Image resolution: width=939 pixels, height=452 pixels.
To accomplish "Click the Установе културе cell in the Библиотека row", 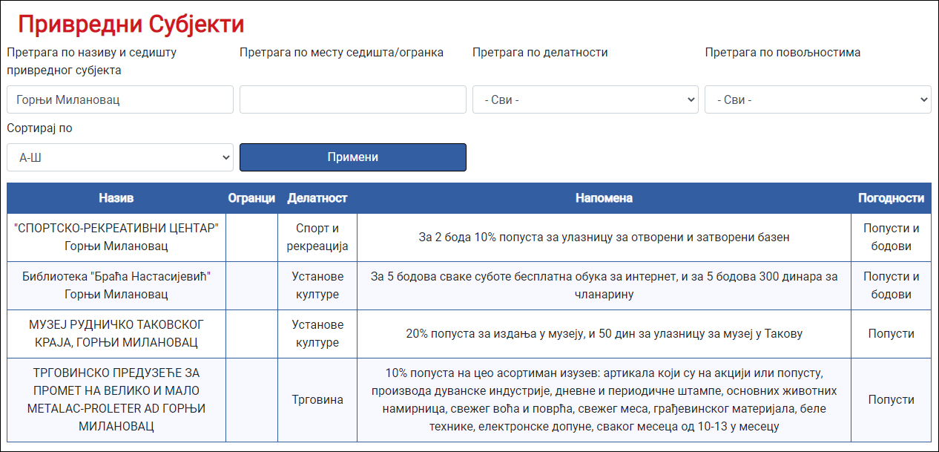I will (x=317, y=286).
